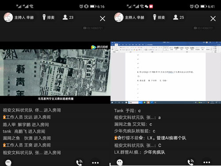Select chat message '少年先疯队姚智超: c'
Image resolution: width=221 pixels, height=166 pixels.
pyautogui.click(x=135, y=131)
